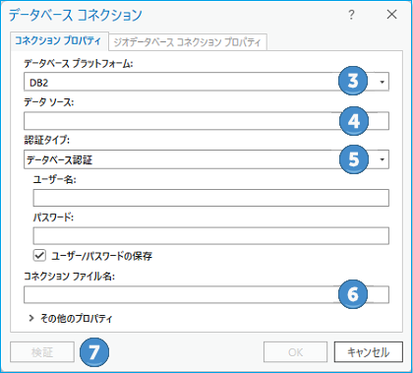The image size is (413, 373).
Task: Click the ユーザー名 text field
Action: [211, 198]
